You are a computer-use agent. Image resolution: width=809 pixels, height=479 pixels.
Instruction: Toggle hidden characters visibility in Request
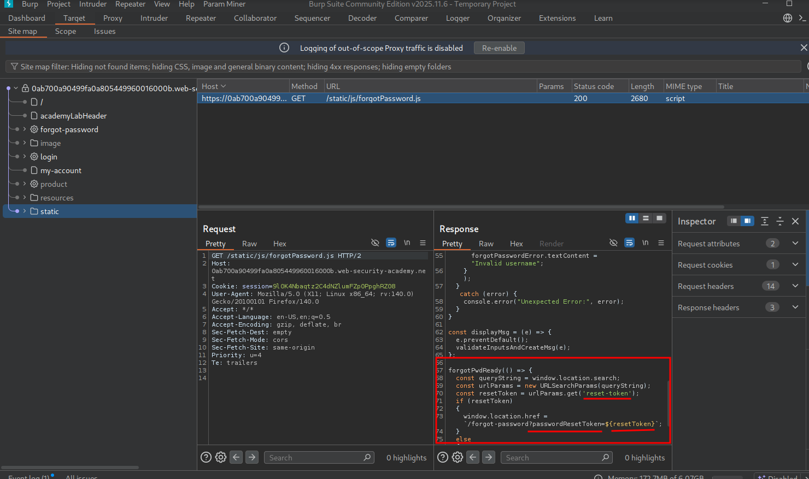375,243
